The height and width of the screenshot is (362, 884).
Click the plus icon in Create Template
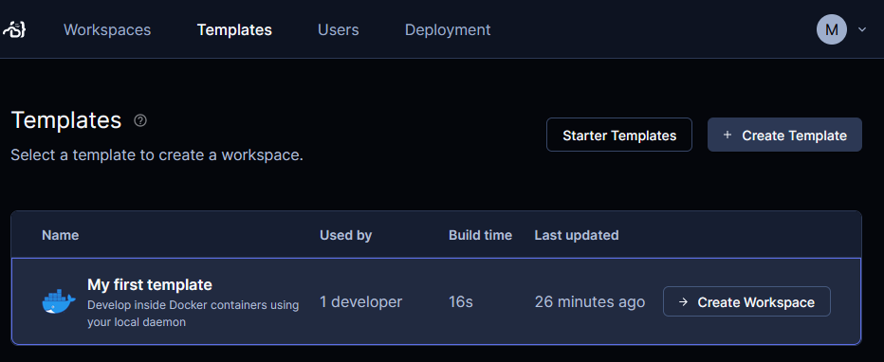pos(727,136)
